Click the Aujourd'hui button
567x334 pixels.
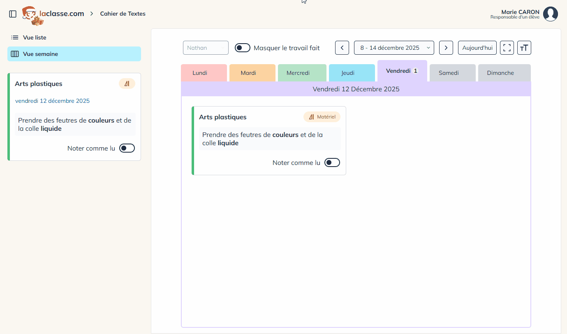click(477, 48)
